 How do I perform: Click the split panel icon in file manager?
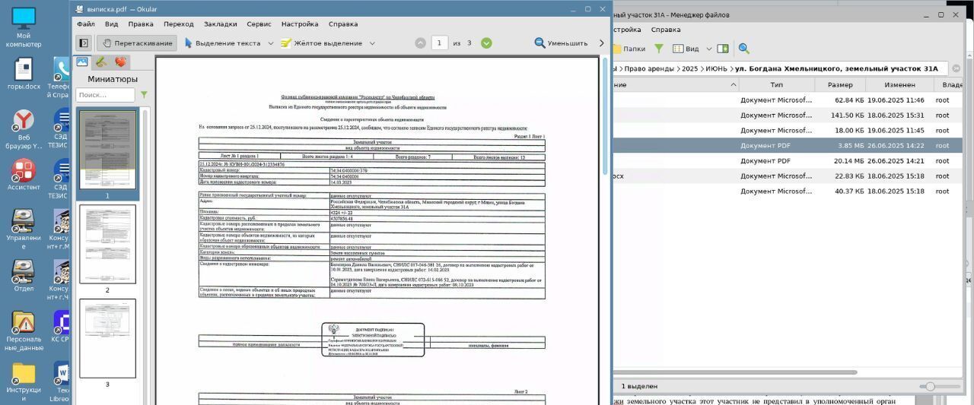(723, 49)
